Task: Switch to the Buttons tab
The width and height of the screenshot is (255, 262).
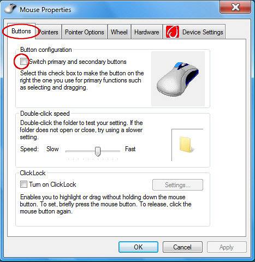Action: pyautogui.click(x=21, y=31)
